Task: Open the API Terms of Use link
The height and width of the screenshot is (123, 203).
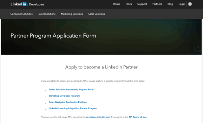Action: pos(138,117)
